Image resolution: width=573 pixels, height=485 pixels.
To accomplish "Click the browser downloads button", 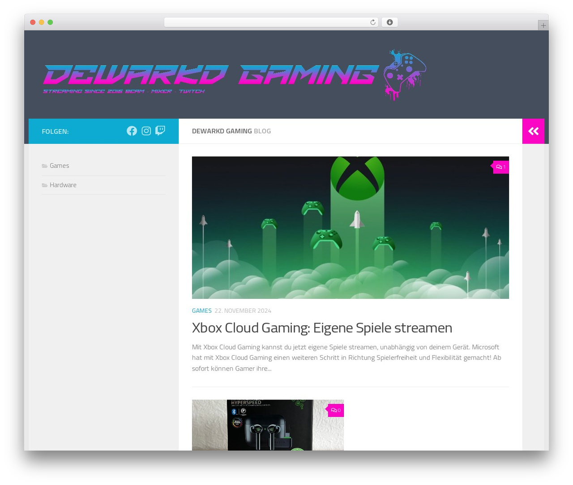I will [x=390, y=22].
